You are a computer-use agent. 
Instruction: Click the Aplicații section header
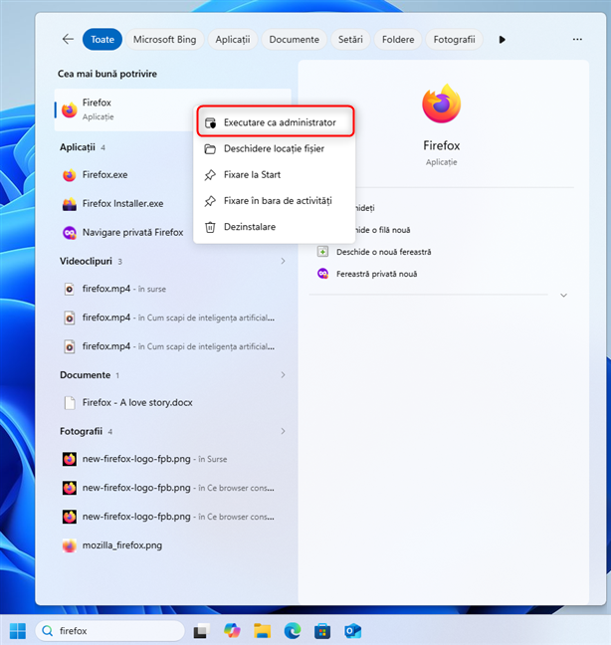click(x=78, y=147)
